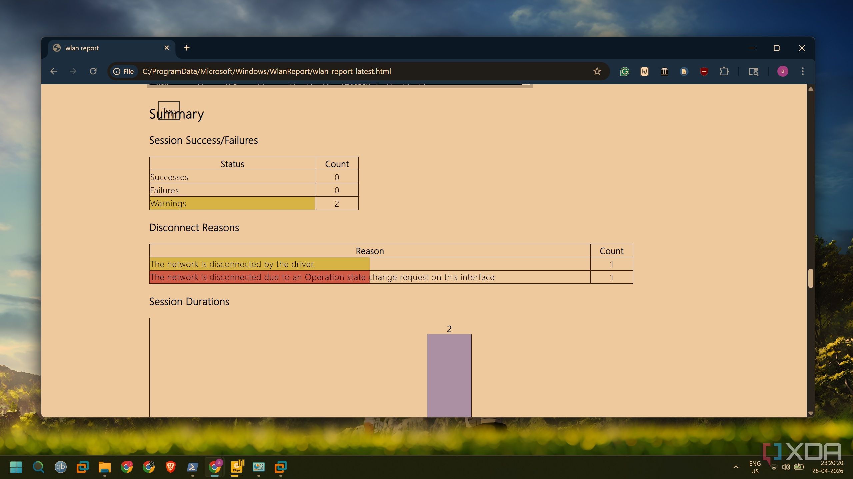Open the Chrome profile avatar
The width and height of the screenshot is (853, 479).
[x=783, y=71]
